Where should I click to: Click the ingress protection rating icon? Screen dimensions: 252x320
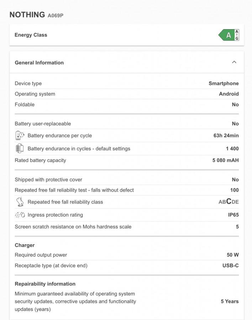20,215
